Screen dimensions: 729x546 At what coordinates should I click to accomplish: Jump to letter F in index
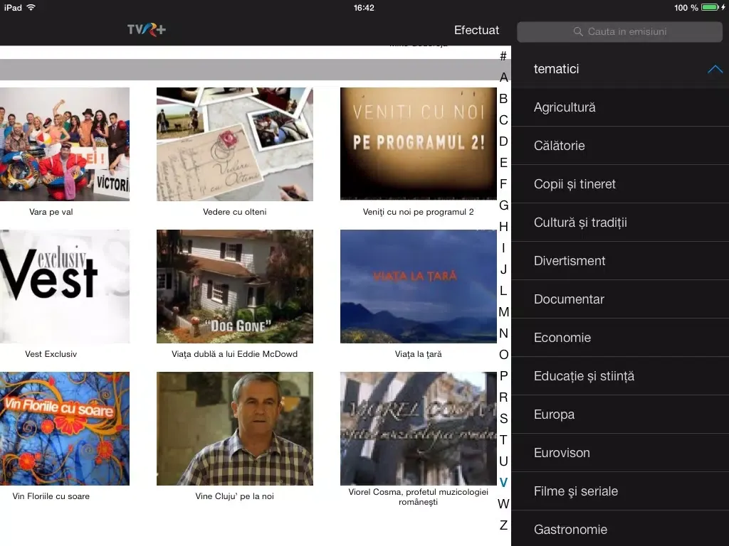point(503,184)
